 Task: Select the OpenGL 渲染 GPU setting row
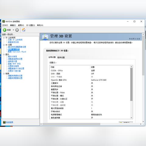click(90, 80)
